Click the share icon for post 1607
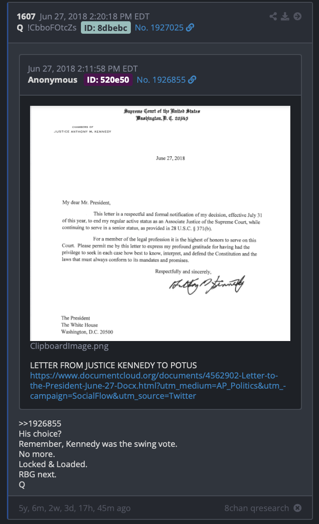The image size is (319, 524). pos(273,16)
